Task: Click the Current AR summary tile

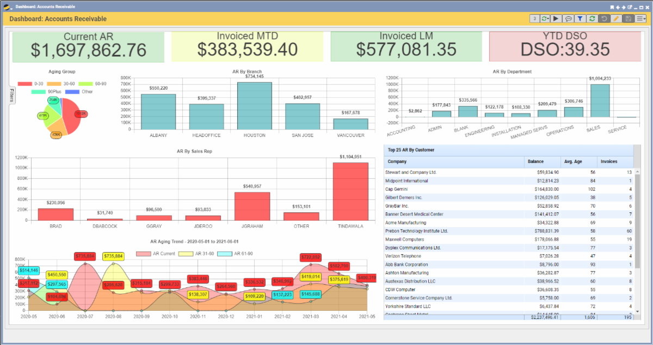Action: 88,47
